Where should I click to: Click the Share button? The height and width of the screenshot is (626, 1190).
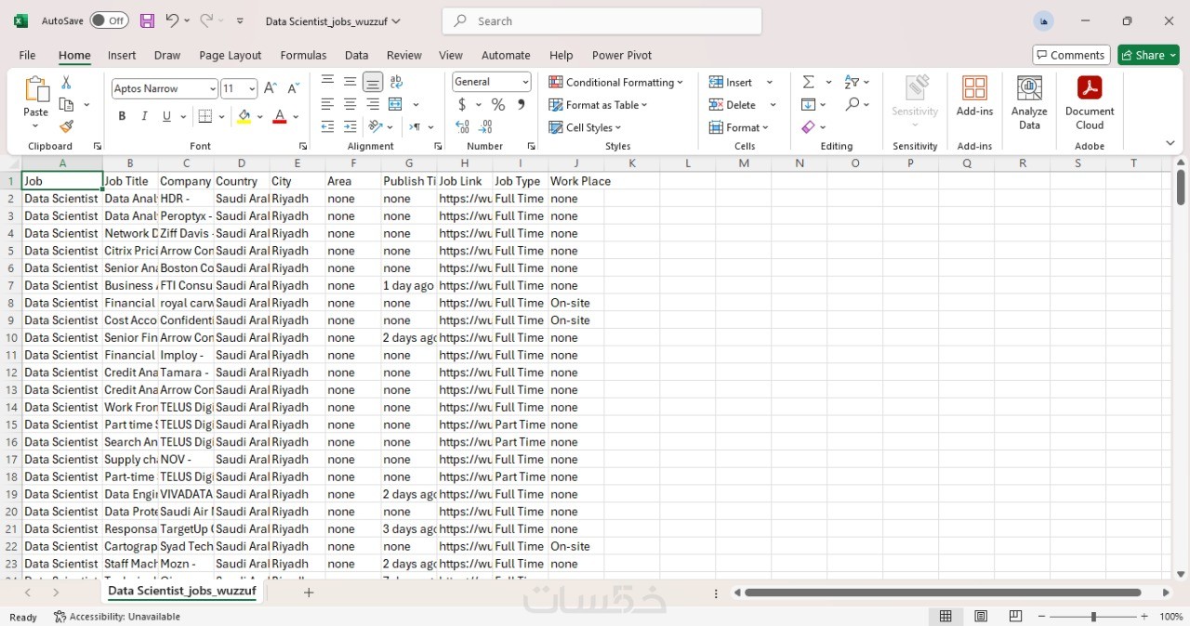tap(1148, 55)
